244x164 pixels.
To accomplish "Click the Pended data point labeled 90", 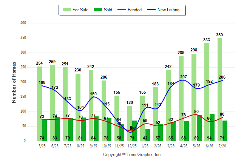I will coord(196,114).
